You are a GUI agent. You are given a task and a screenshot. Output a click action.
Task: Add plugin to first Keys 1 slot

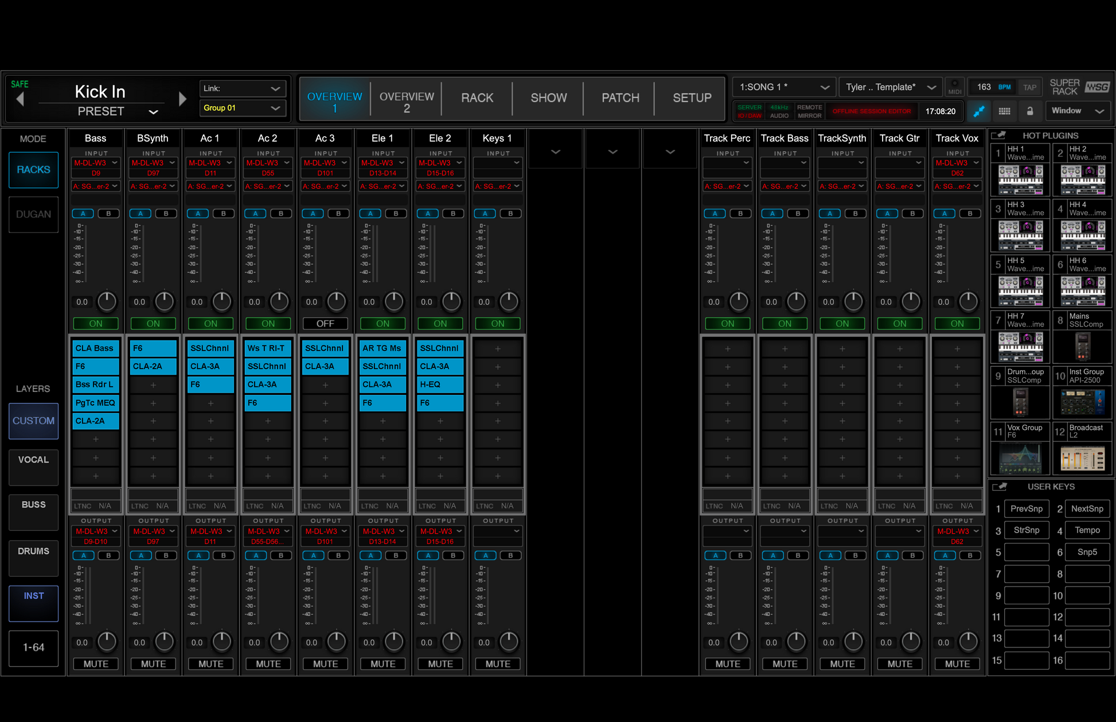coord(498,348)
